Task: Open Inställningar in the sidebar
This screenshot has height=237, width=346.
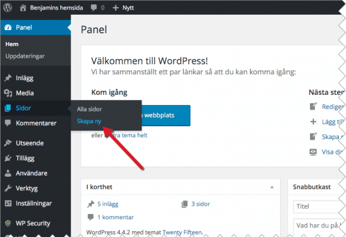Action: [x=34, y=204]
